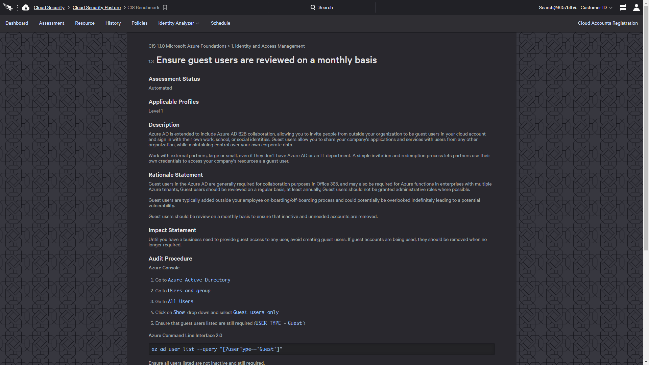
Task: Navigate to Cloud Security Posture breadcrumb
Action: point(97,7)
